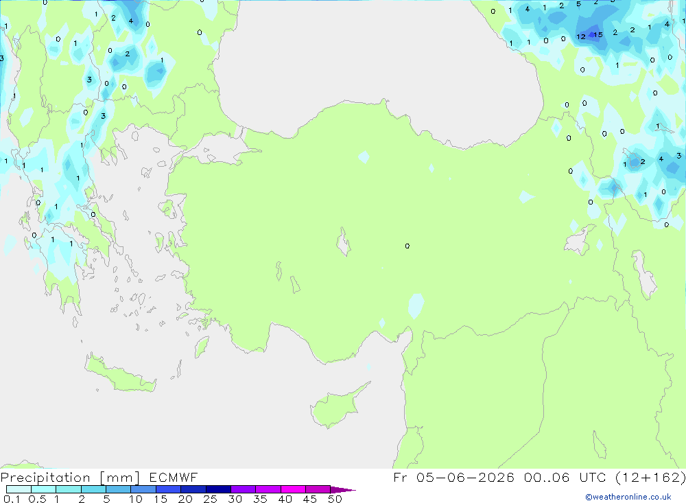Pick the 0.1–0.5 mm legend swatch
The height and width of the screenshot is (503, 686).
(x=19, y=489)
